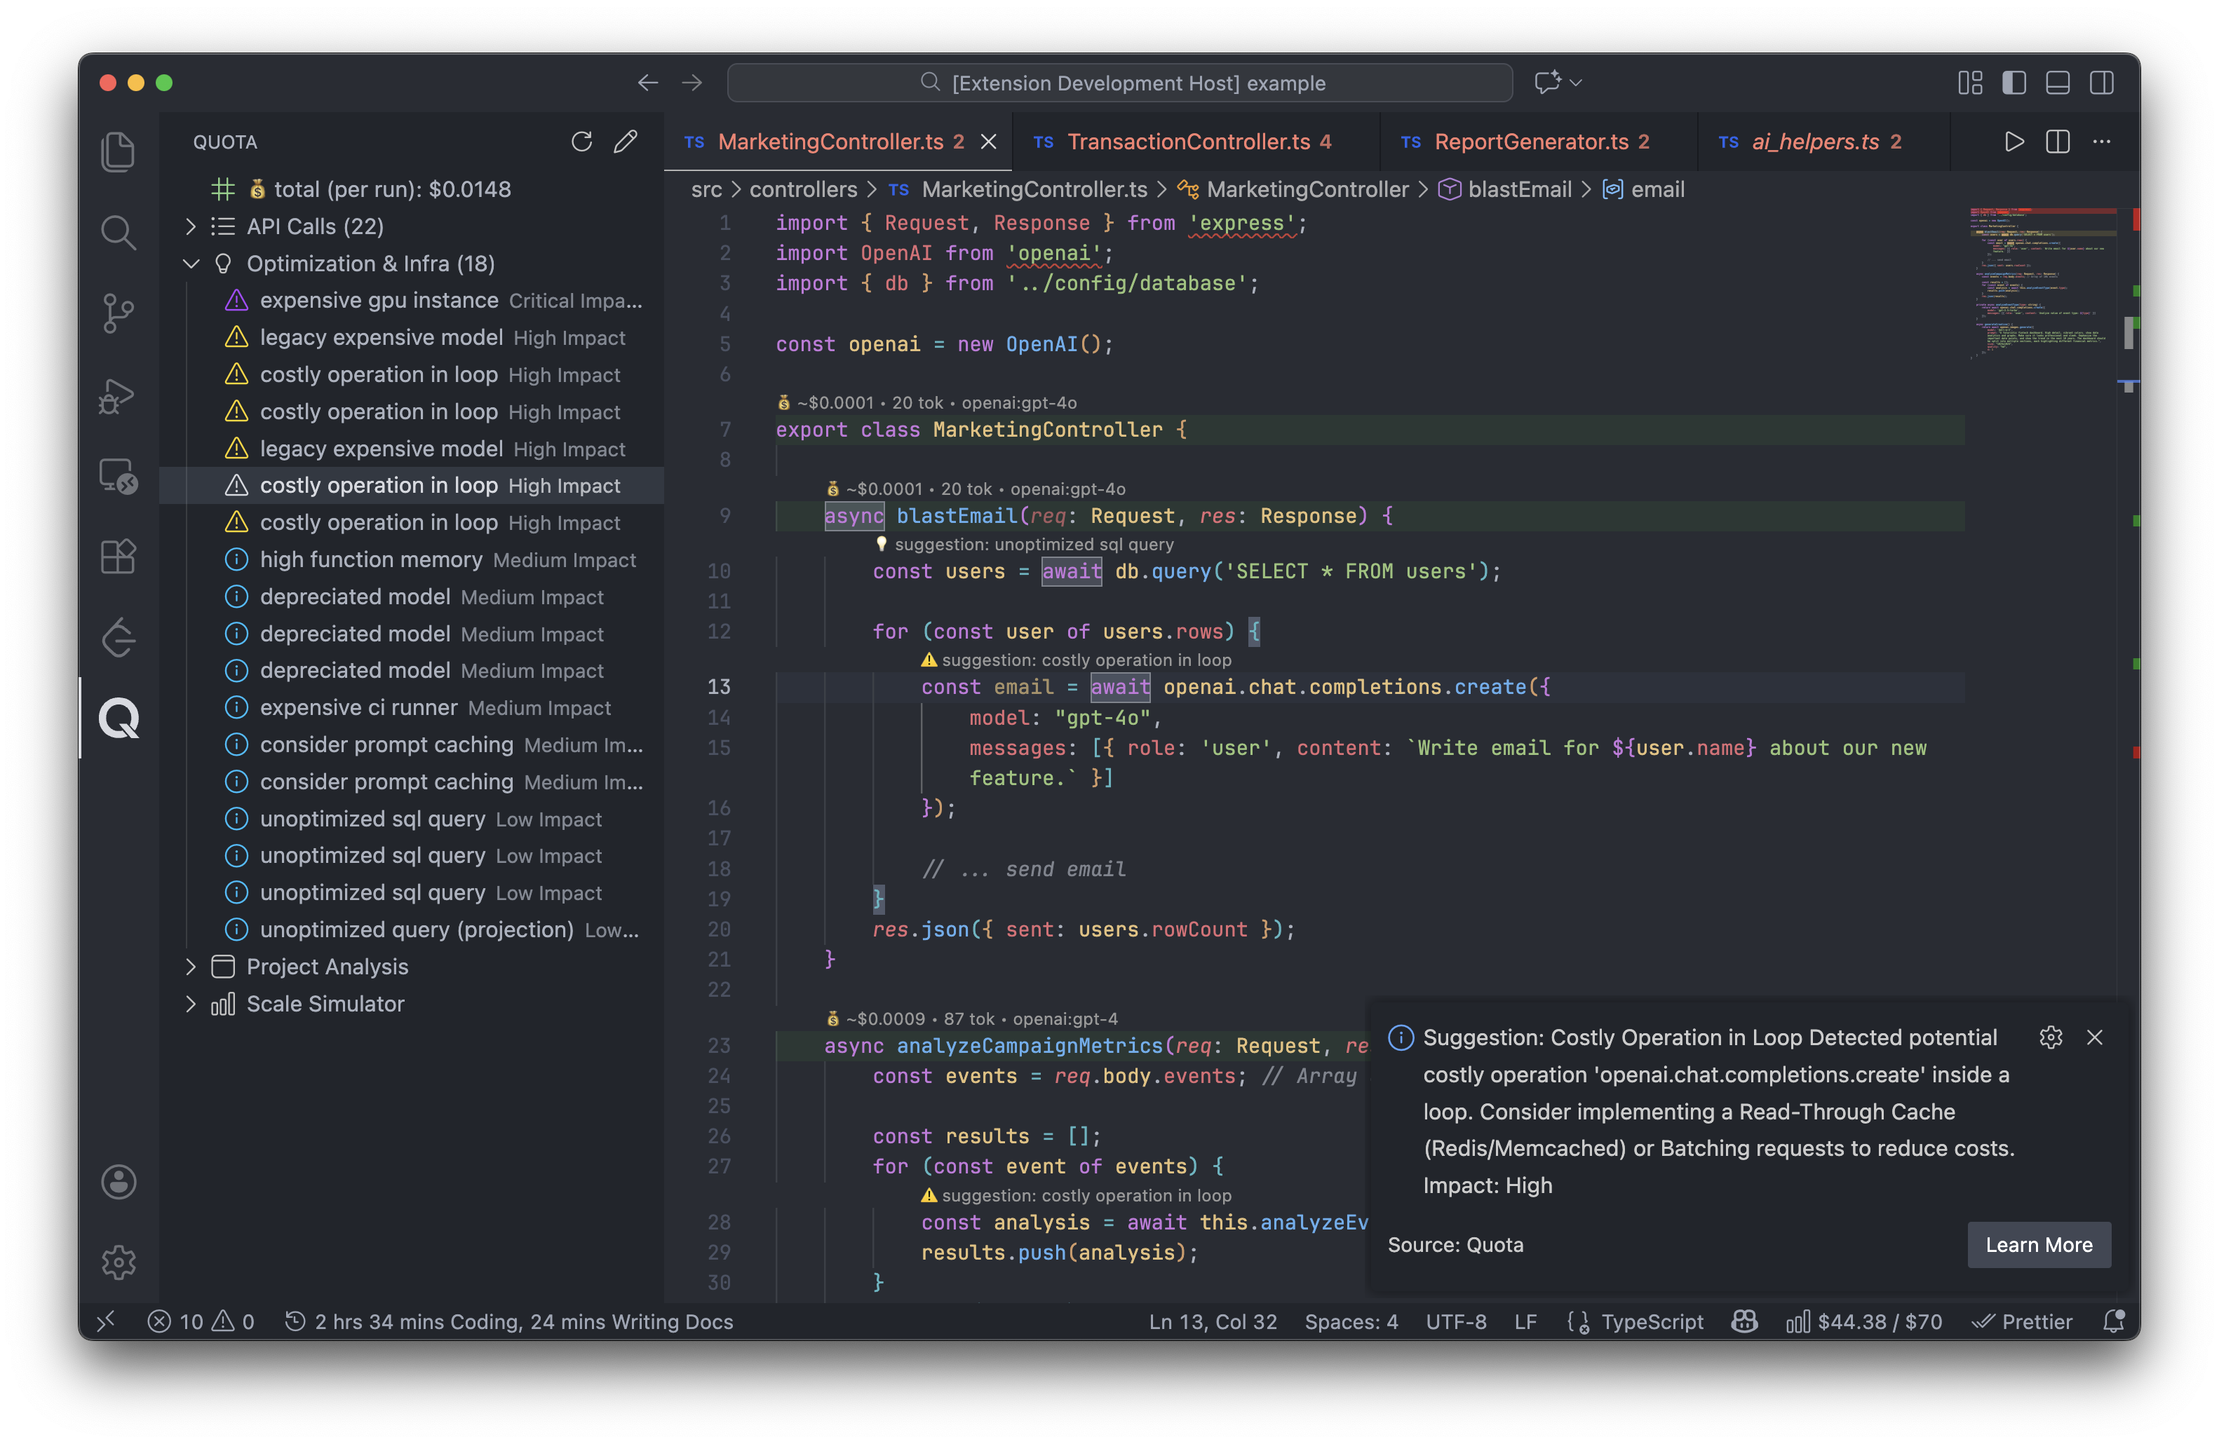Refresh the Quota panel
Image resolution: width=2219 pixels, height=1444 pixels.
point(582,142)
